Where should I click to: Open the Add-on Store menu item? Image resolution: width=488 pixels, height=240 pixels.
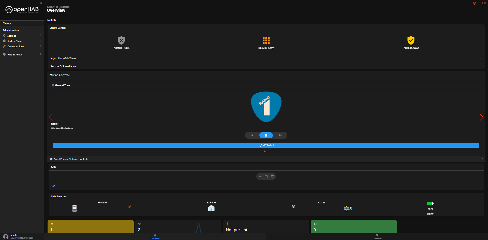pyautogui.click(x=14, y=41)
